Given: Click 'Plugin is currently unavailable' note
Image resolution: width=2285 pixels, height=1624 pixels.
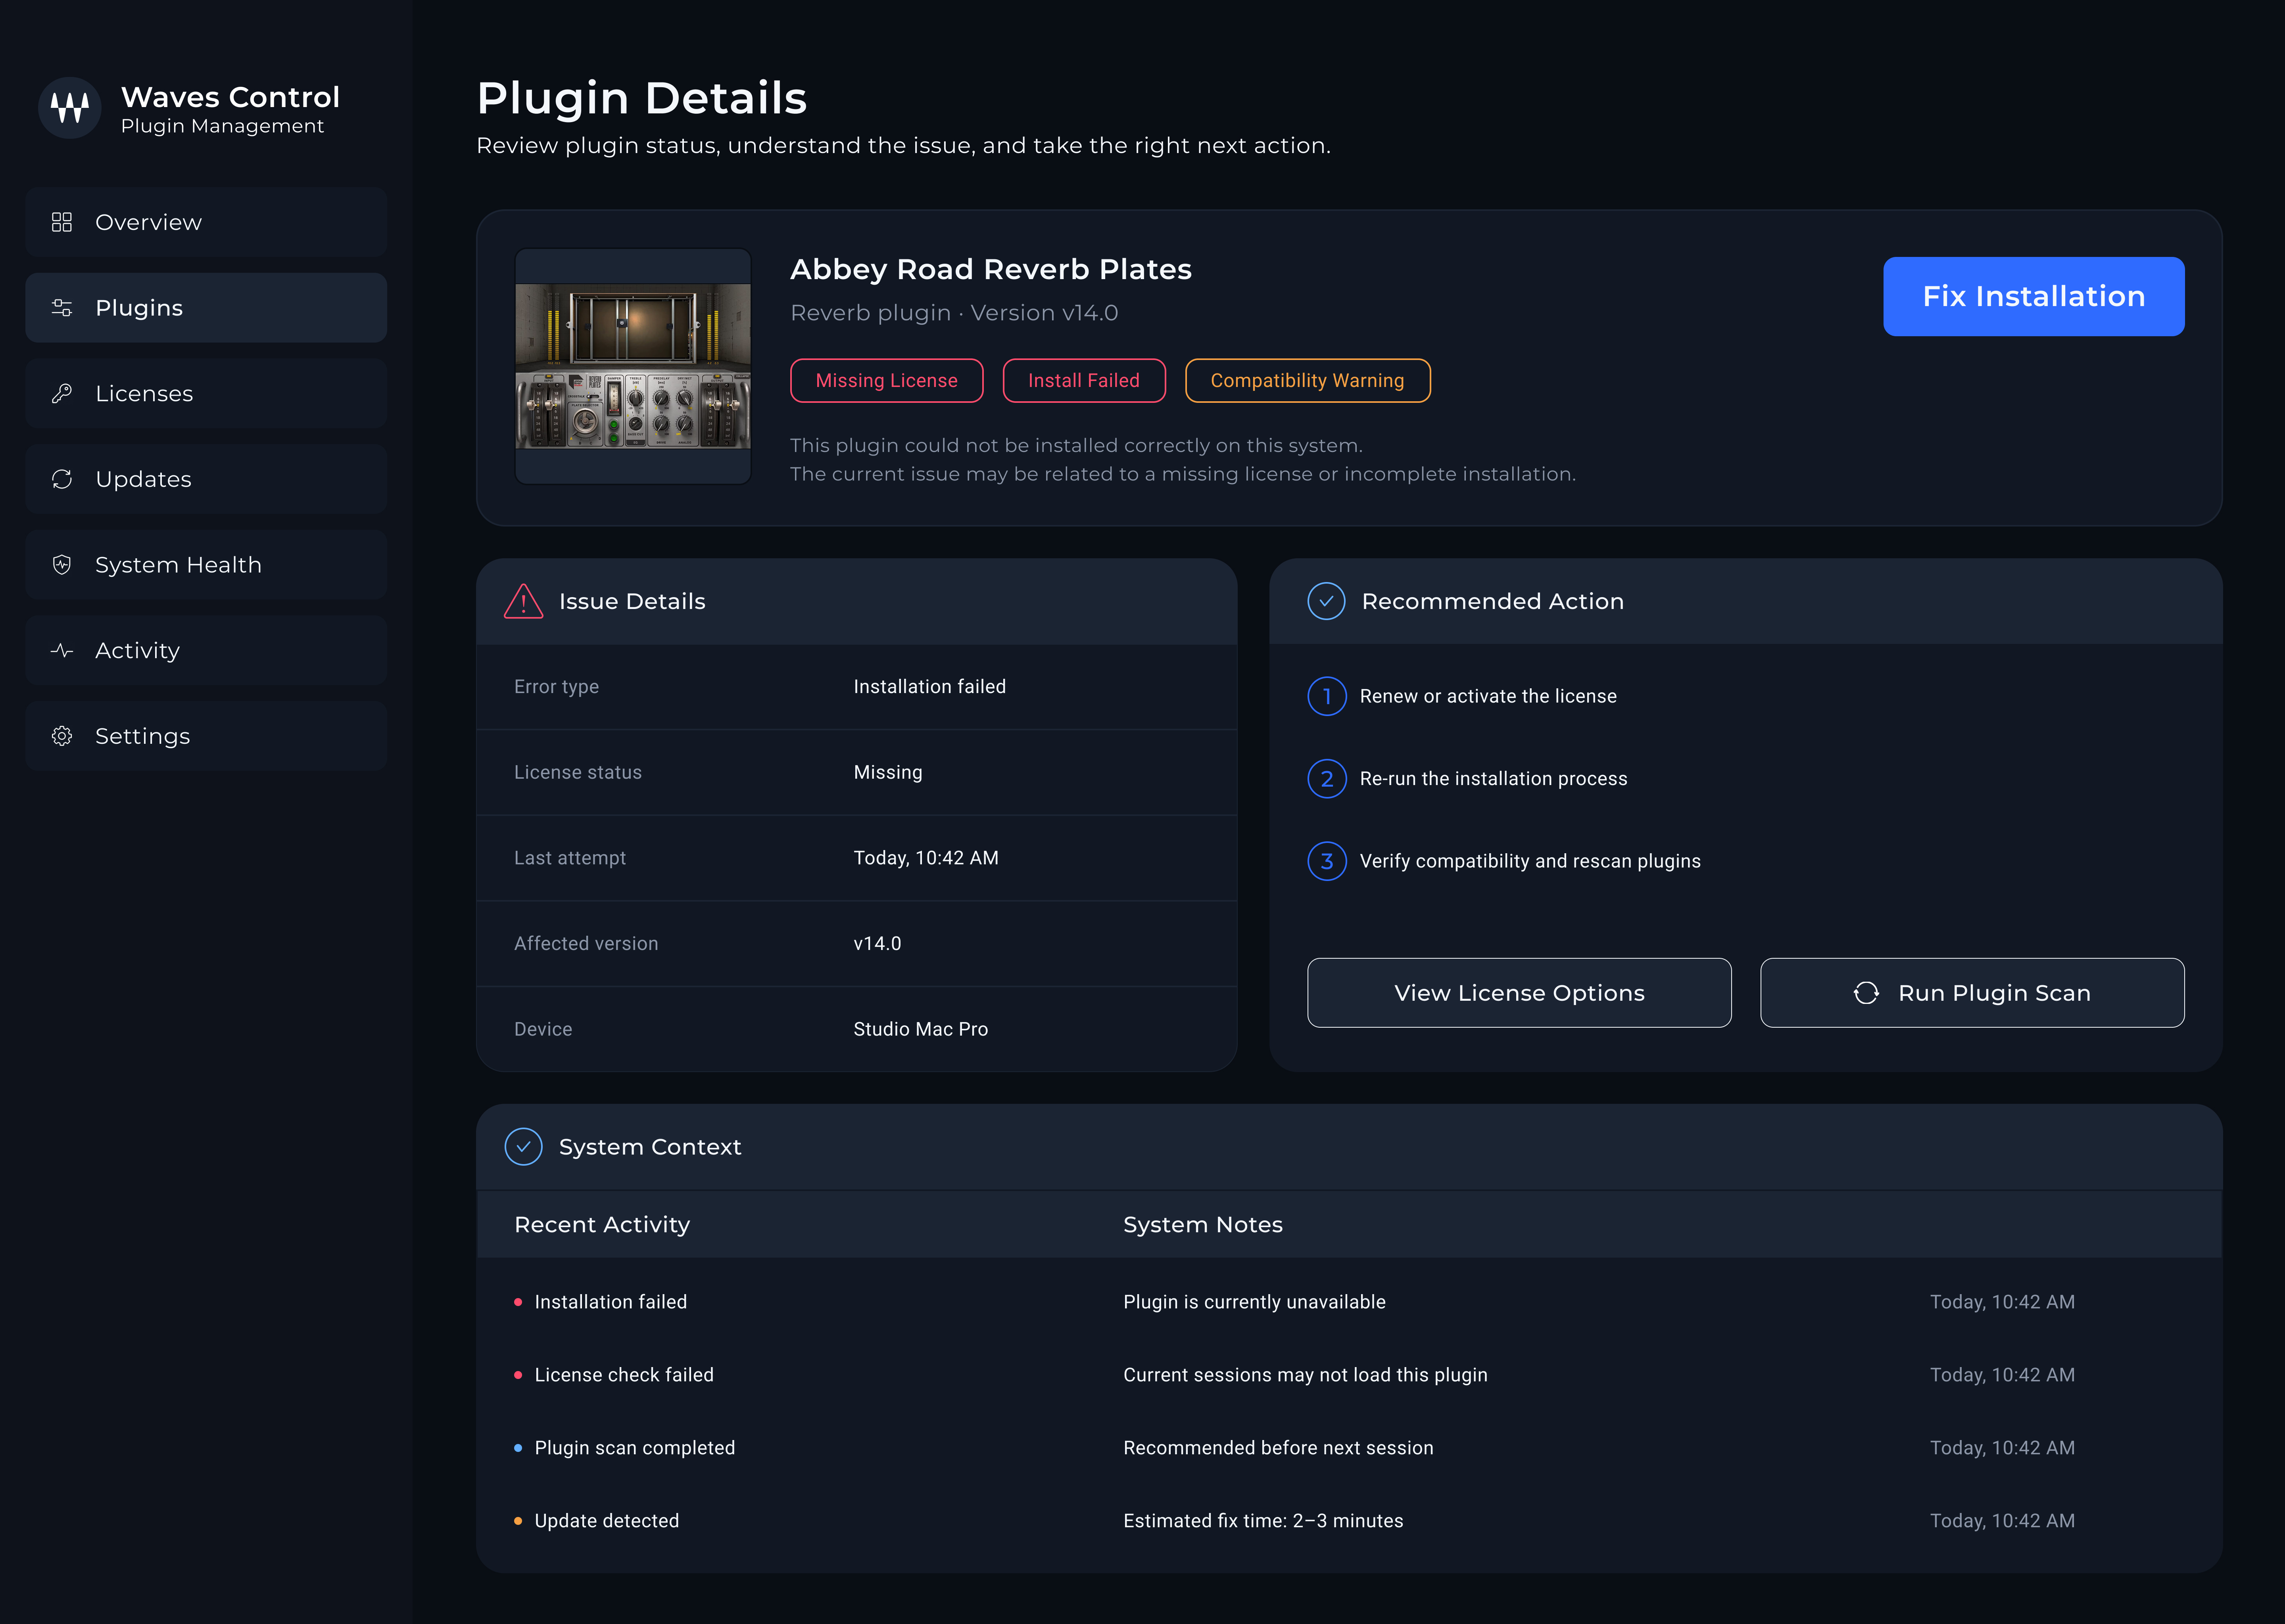Looking at the screenshot, I should click(1254, 1302).
